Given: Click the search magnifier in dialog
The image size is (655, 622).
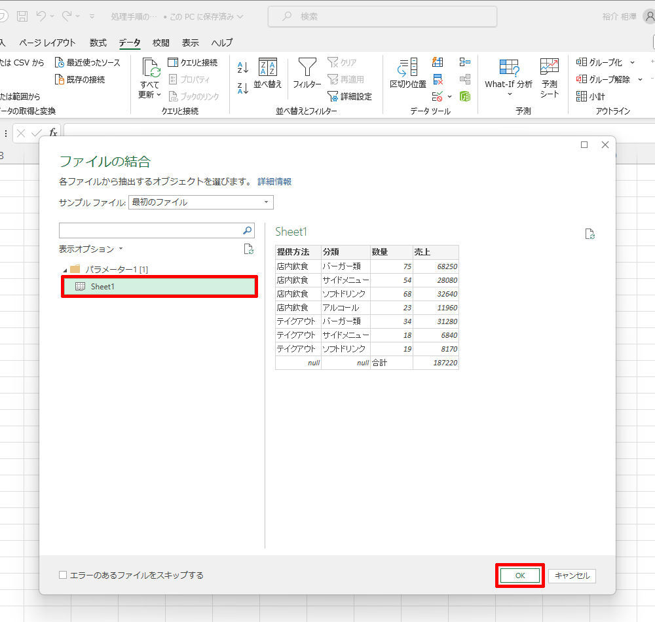Looking at the screenshot, I should [x=247, y=230].
